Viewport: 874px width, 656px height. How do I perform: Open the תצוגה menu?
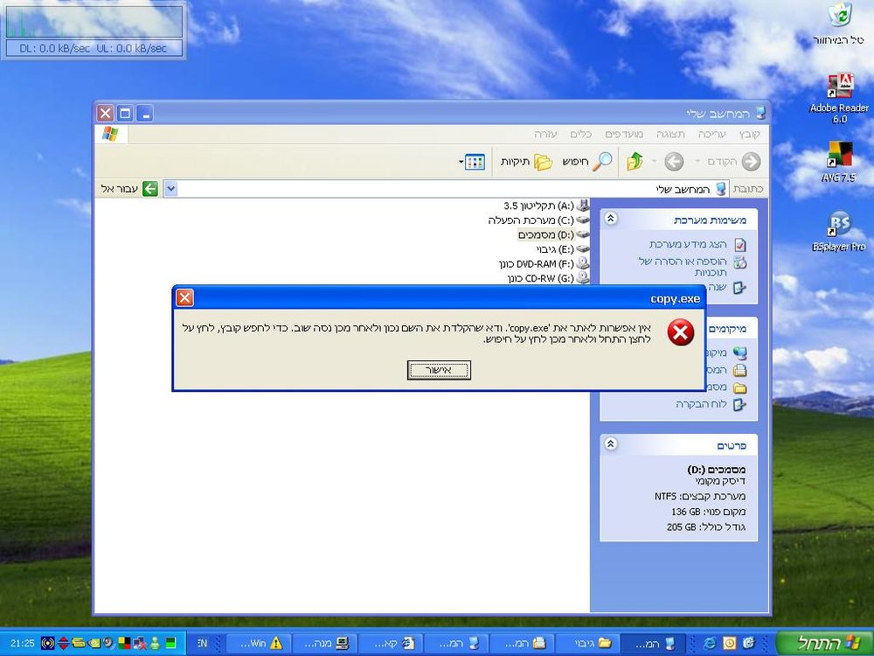670,135
